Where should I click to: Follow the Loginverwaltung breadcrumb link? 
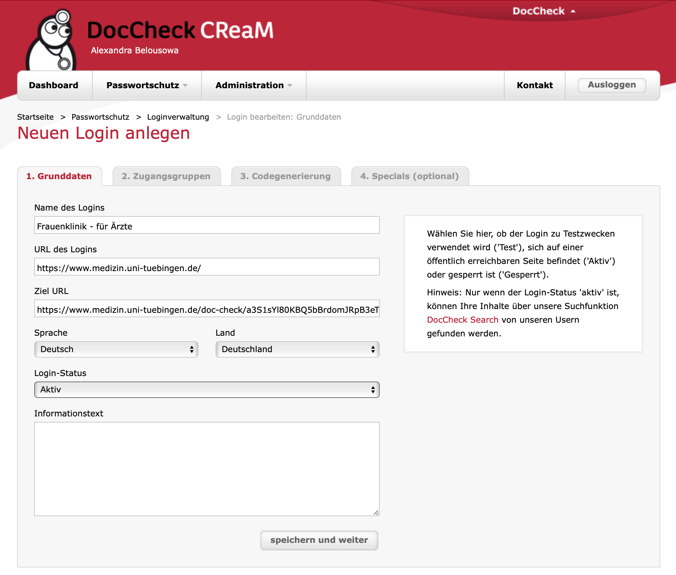178,117
